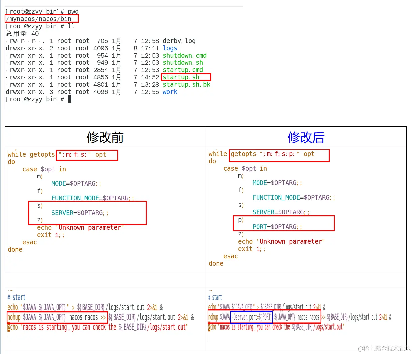Click the done keyword in 修改前 column

point(15,250)
